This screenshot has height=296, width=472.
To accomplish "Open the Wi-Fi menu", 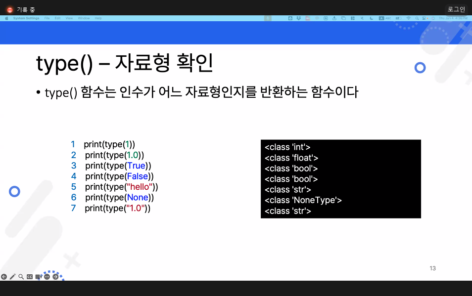I will (x=409, y=18).
